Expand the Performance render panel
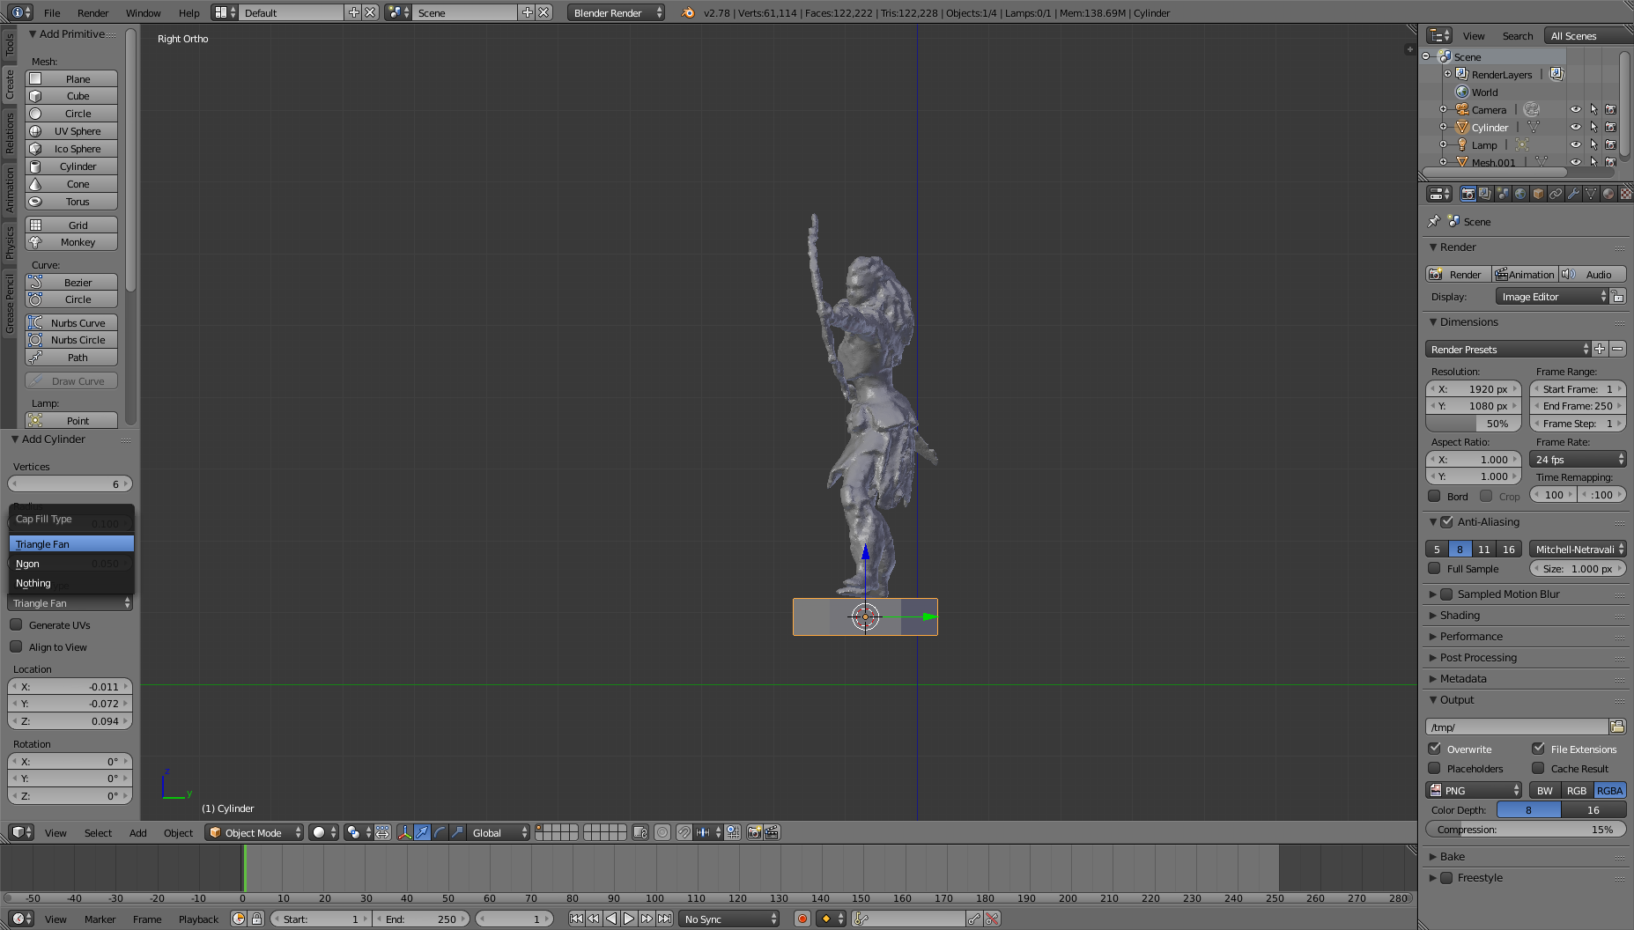Image resolution: width=1634 pixels, height=930 pixels. pyautogui.click(x=1470, y=636)
